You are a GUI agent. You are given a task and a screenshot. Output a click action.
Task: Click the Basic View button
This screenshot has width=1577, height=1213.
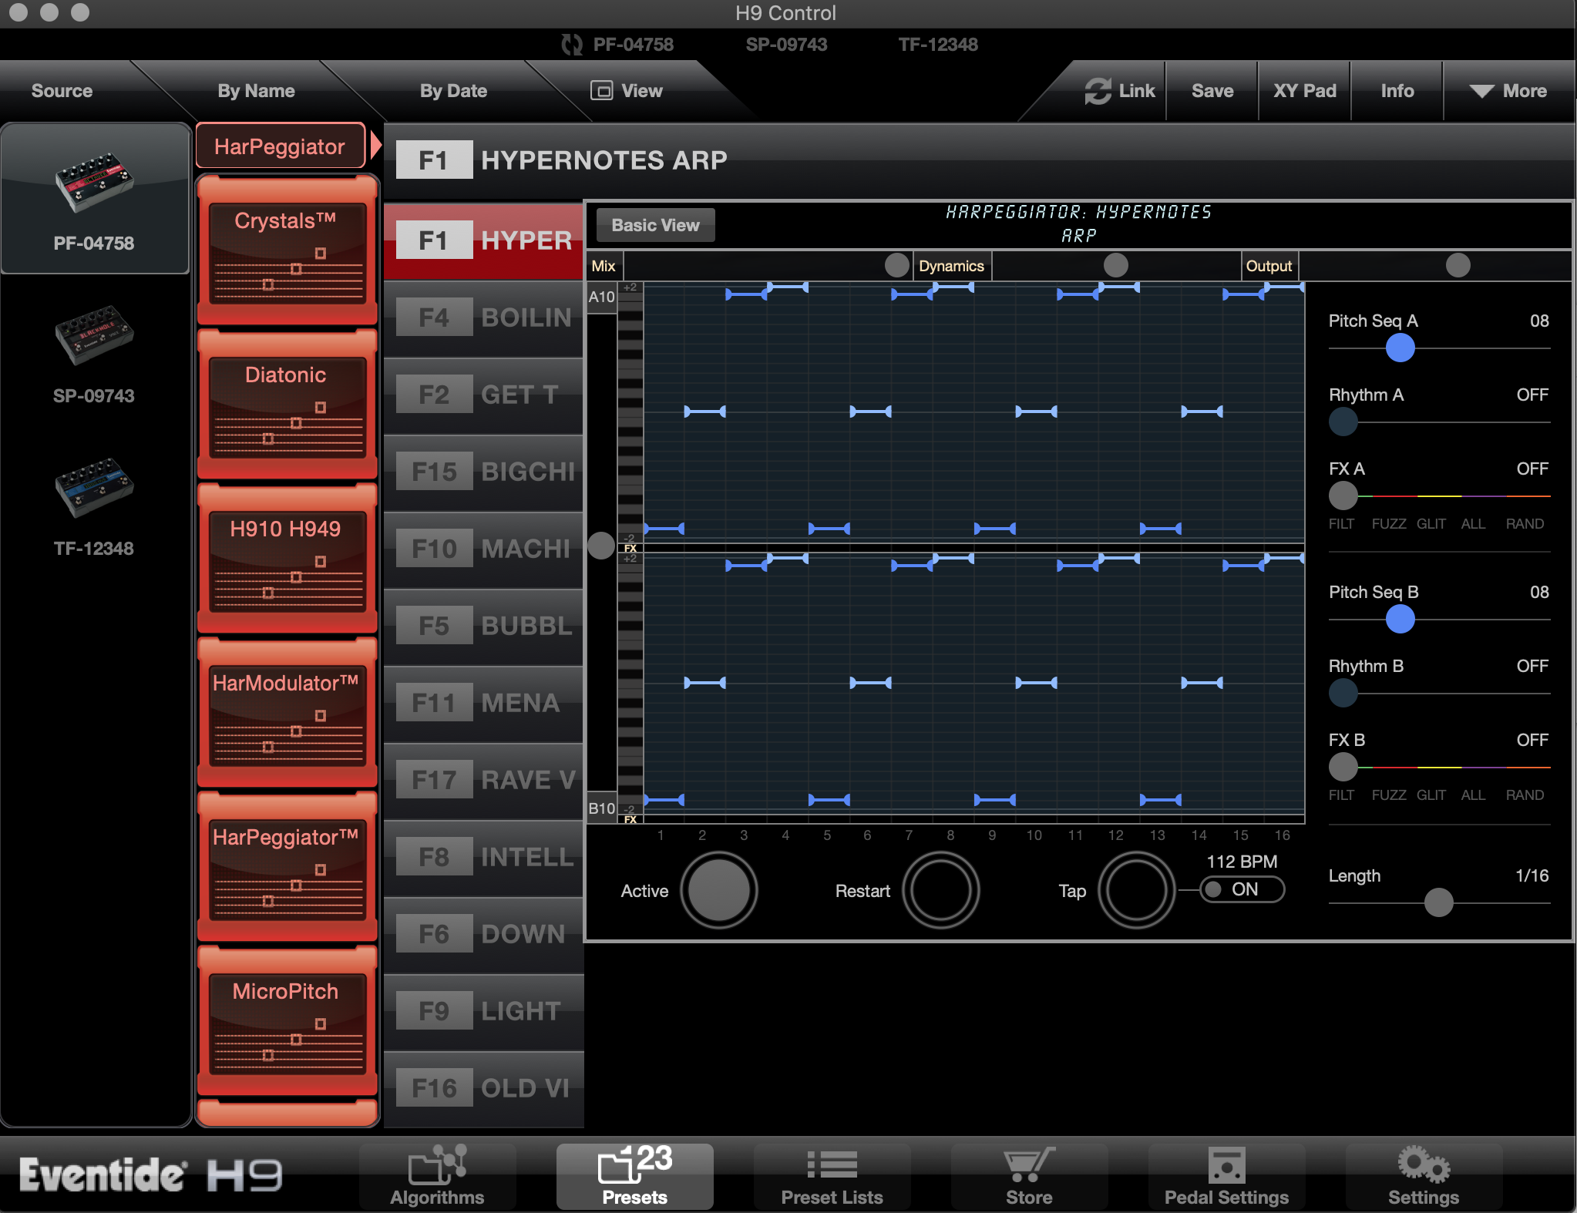655,225
